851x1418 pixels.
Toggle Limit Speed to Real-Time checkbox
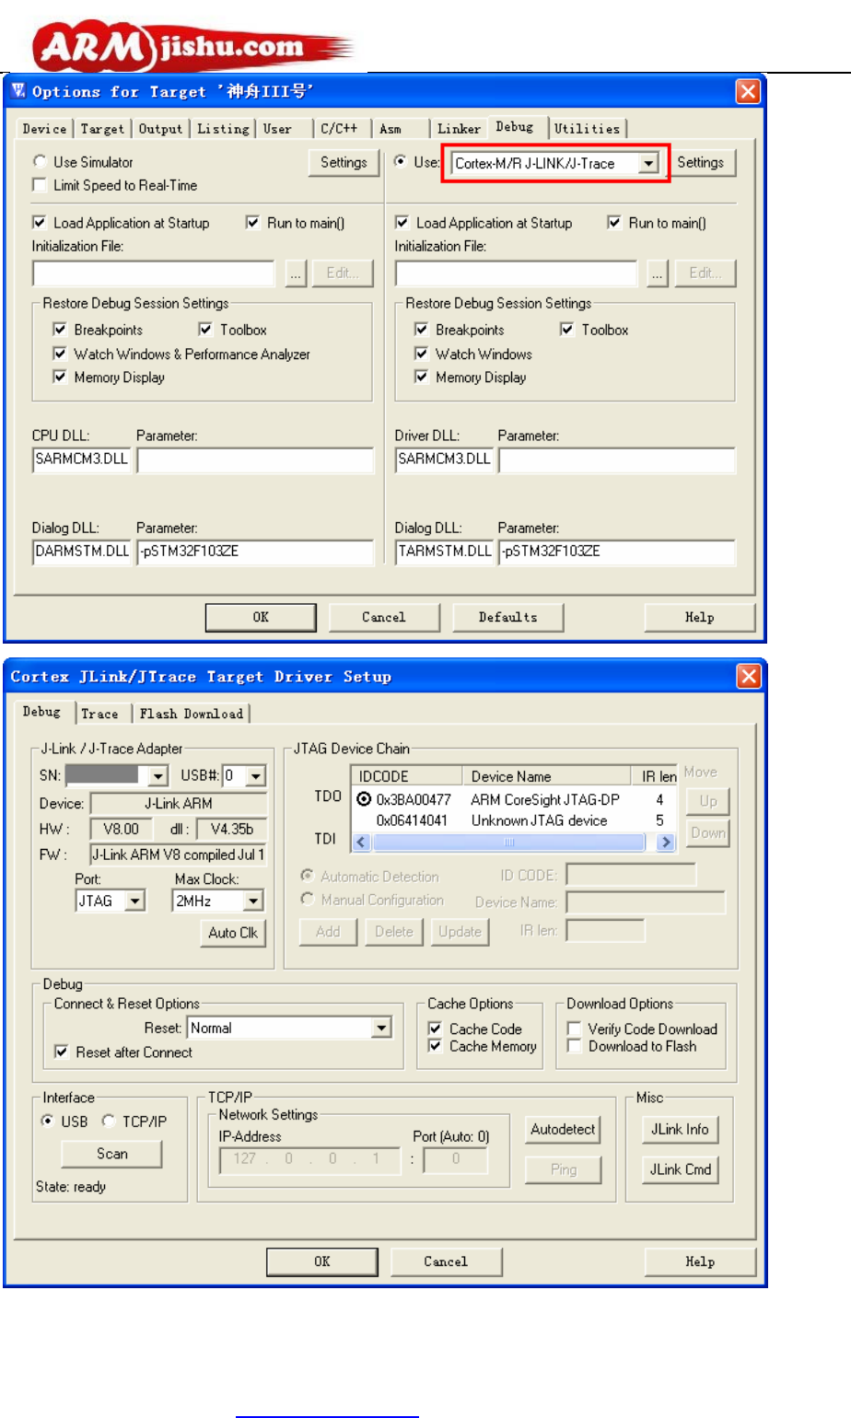coord(40,185)
